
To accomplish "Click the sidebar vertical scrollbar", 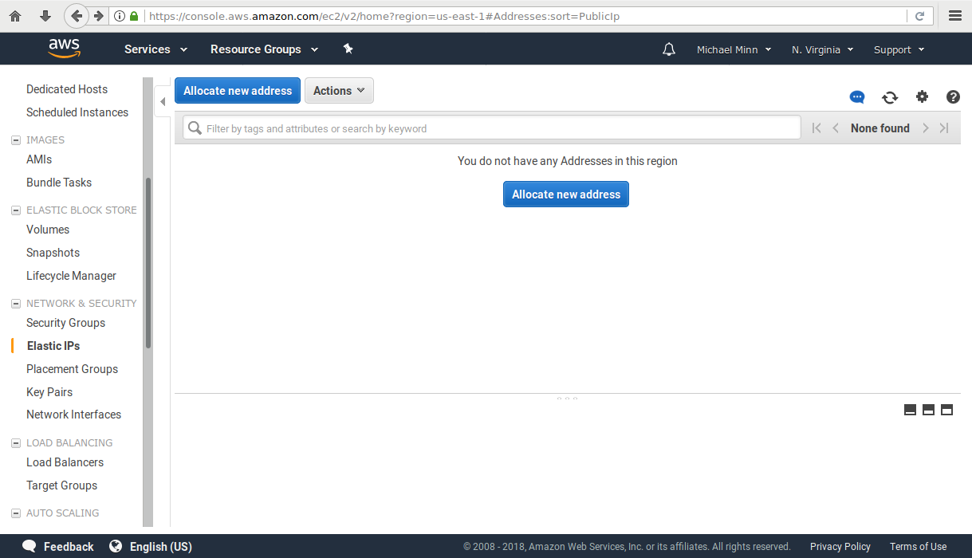I will [148, 263].
